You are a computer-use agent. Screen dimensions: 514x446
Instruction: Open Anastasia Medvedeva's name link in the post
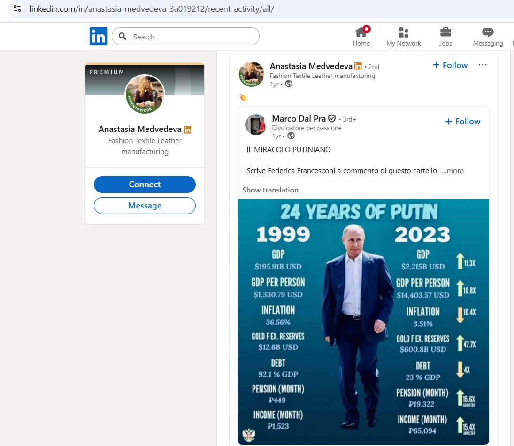(x=311, y=66)
